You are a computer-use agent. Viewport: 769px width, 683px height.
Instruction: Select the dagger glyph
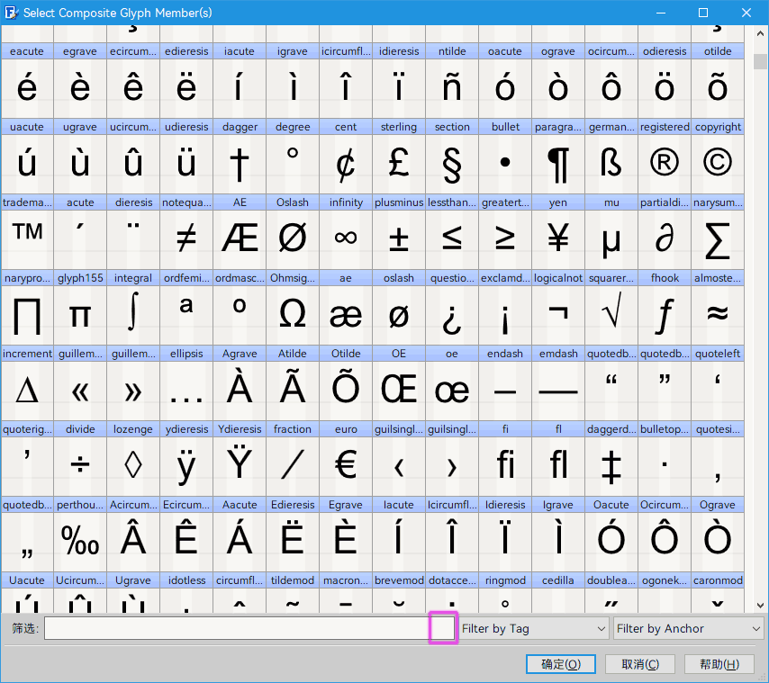coord(240,164)
